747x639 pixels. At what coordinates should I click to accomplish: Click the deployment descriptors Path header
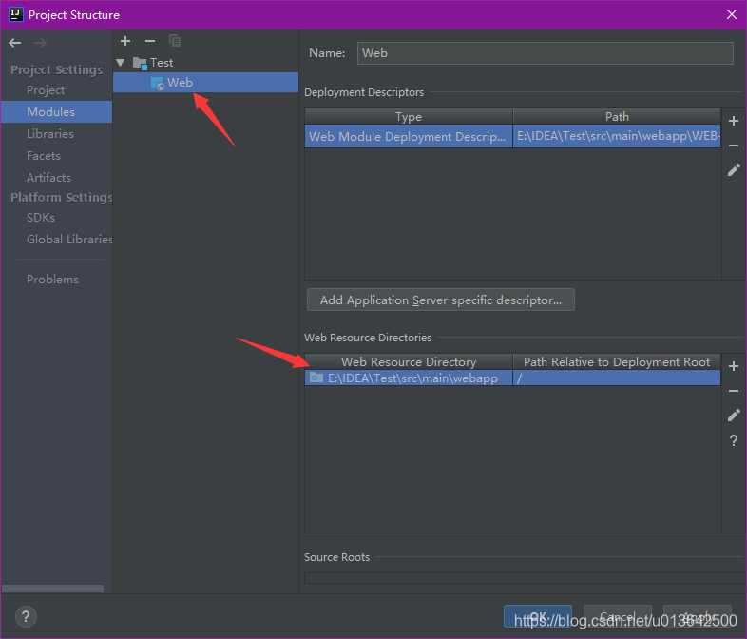617,117
